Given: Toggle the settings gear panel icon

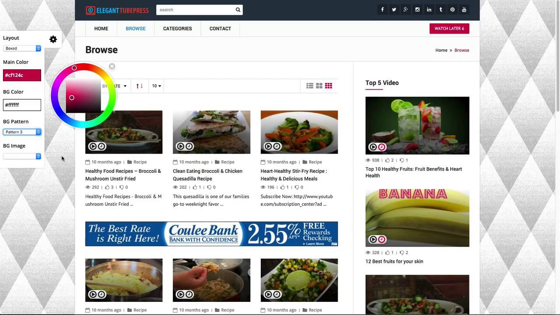Looking at the screenshot, I should pos(53,39).
